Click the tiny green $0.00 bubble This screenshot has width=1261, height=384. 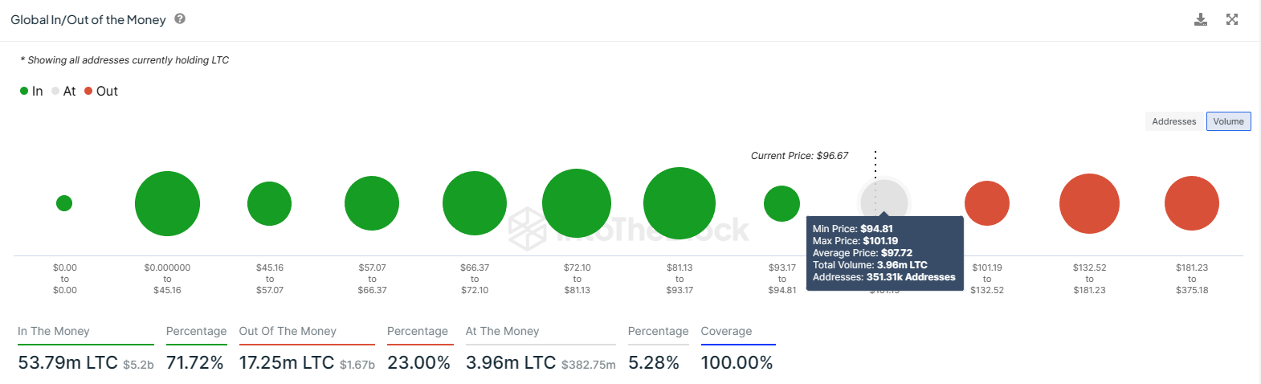tap(64, 203)
